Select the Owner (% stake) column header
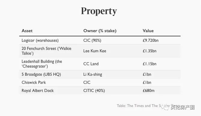The image size is (201, 116). pos(100,31)
